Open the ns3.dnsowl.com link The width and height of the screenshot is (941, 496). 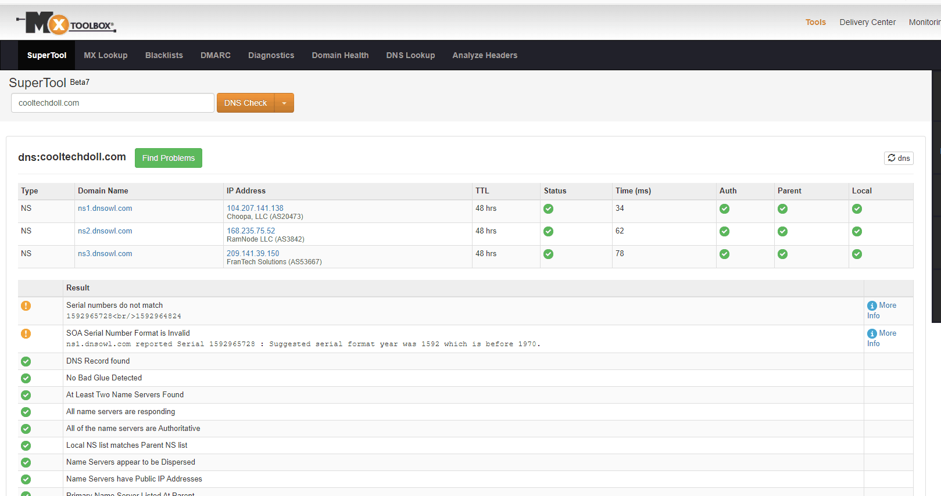(105, 254)
